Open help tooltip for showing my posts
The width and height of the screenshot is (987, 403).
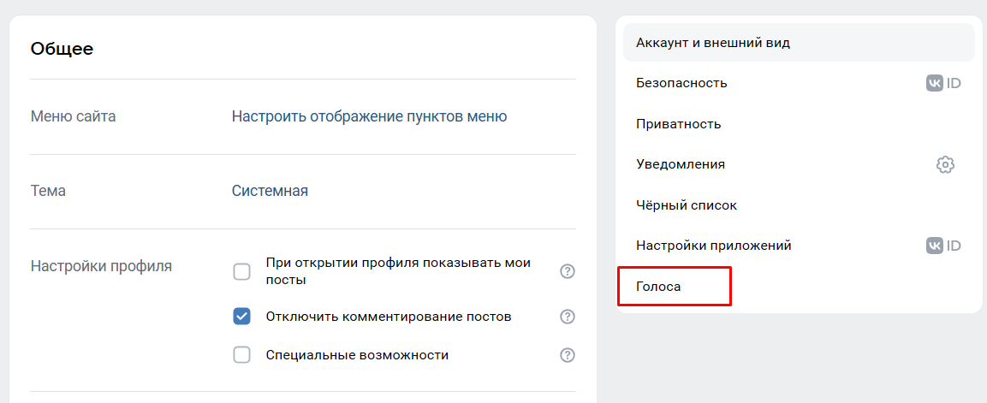[567, 271]
